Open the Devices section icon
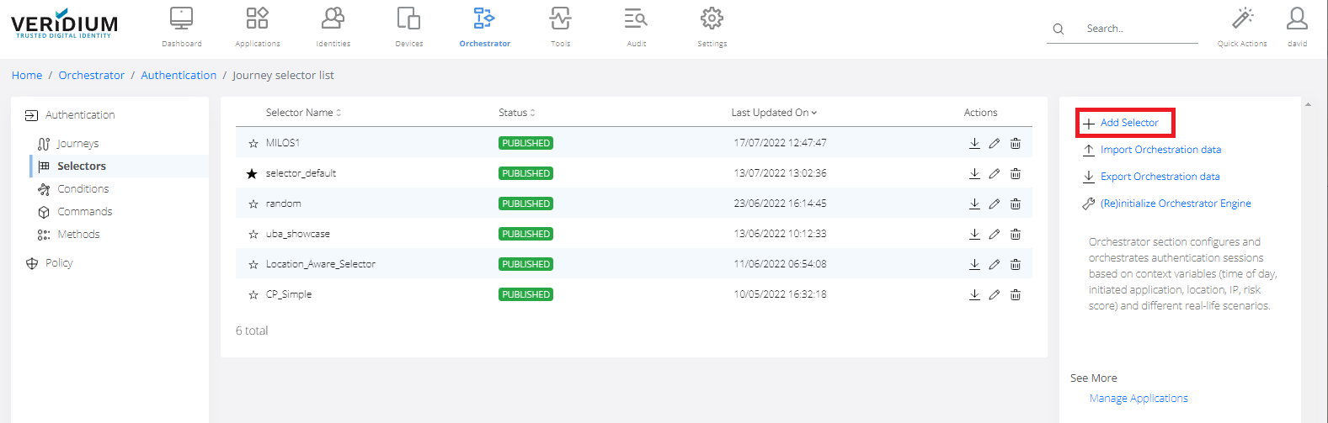Viewport: 1328px width, 423px height. coord(408,19)
